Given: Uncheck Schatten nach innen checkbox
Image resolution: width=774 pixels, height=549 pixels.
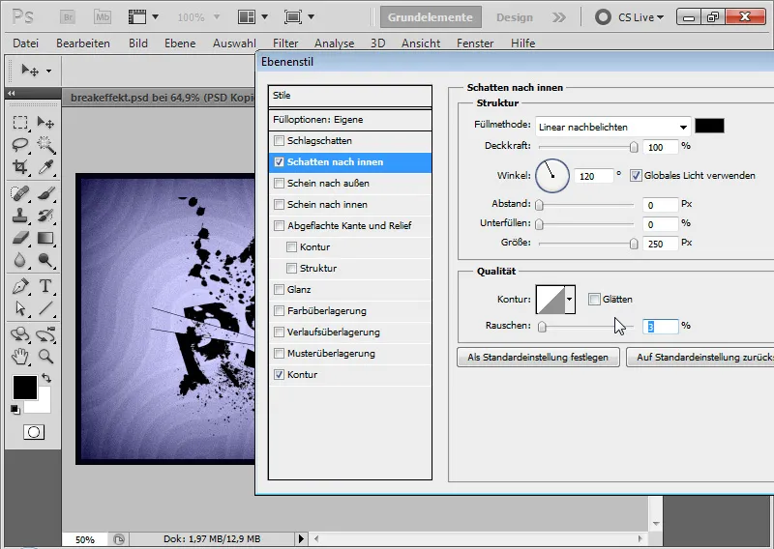Looking at the screenshot, I should (x=280, y=161).
